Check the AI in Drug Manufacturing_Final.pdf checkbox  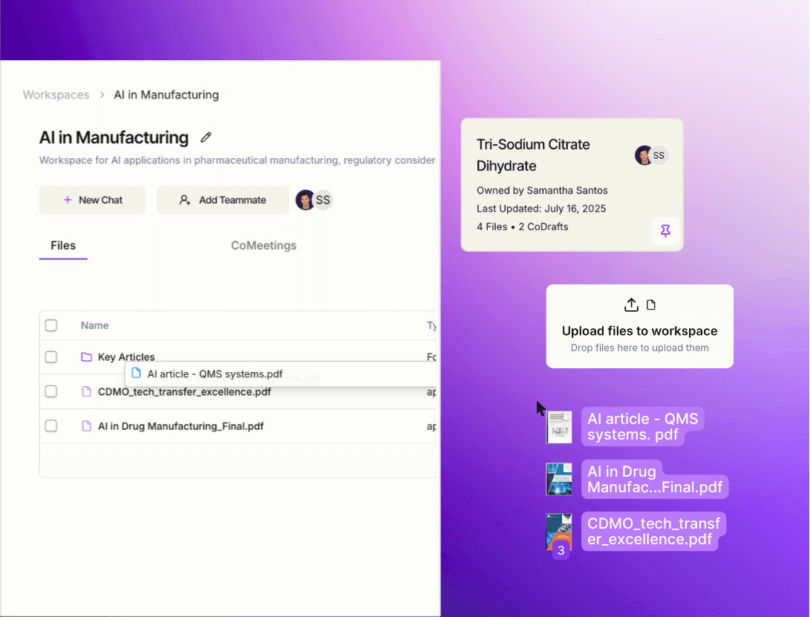[51, 425]
